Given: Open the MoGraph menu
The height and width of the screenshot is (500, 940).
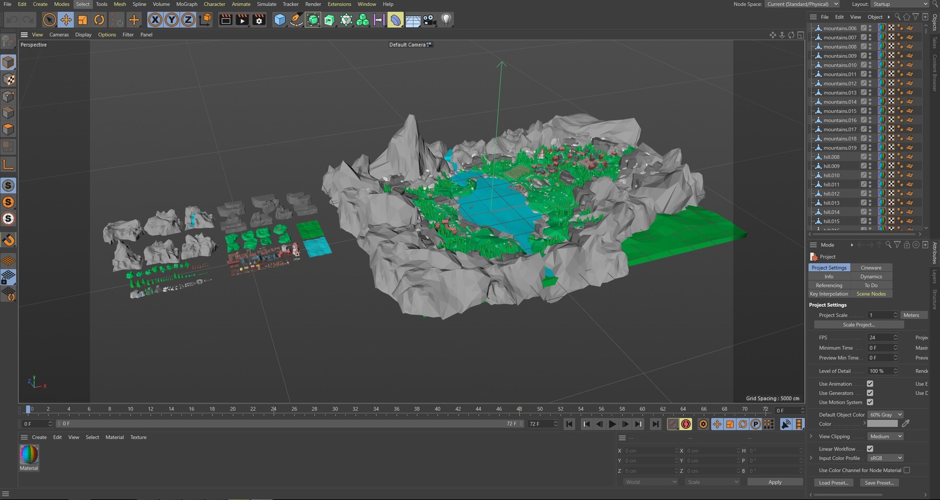Looking at the screenshot, I should pos(186,4).
